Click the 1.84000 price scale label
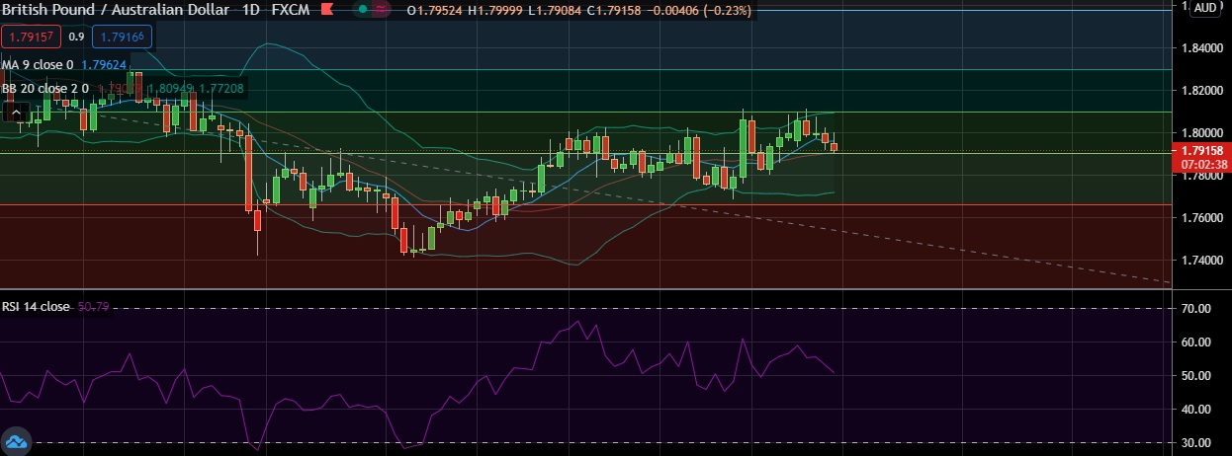The height and width of the screenshot is (456, 1232). 1197,48
